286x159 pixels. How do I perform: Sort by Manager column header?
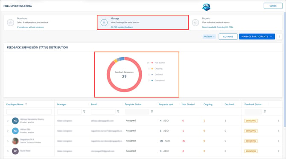pos(61,104)
